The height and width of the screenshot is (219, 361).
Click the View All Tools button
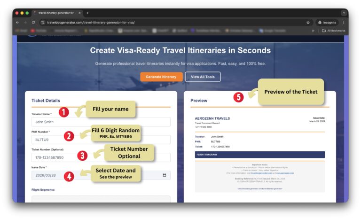point(203,77)
